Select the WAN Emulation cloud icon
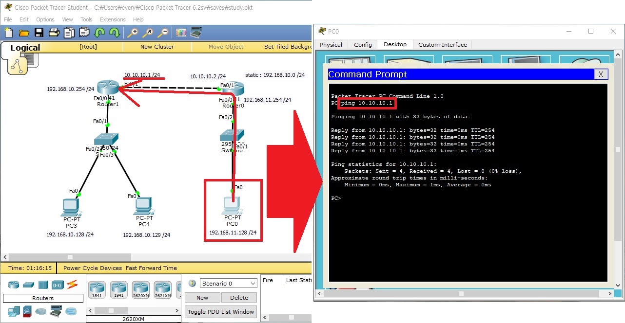Image resolution: width=625 pixels, height=323 pixels. coord(41,311)
